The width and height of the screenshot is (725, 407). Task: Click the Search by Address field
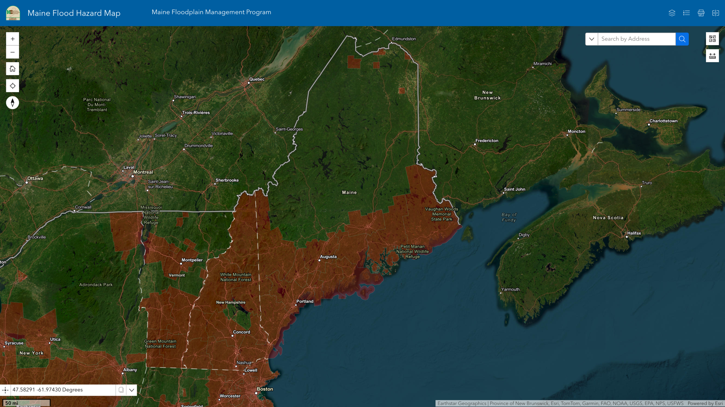tap(636, 39)
